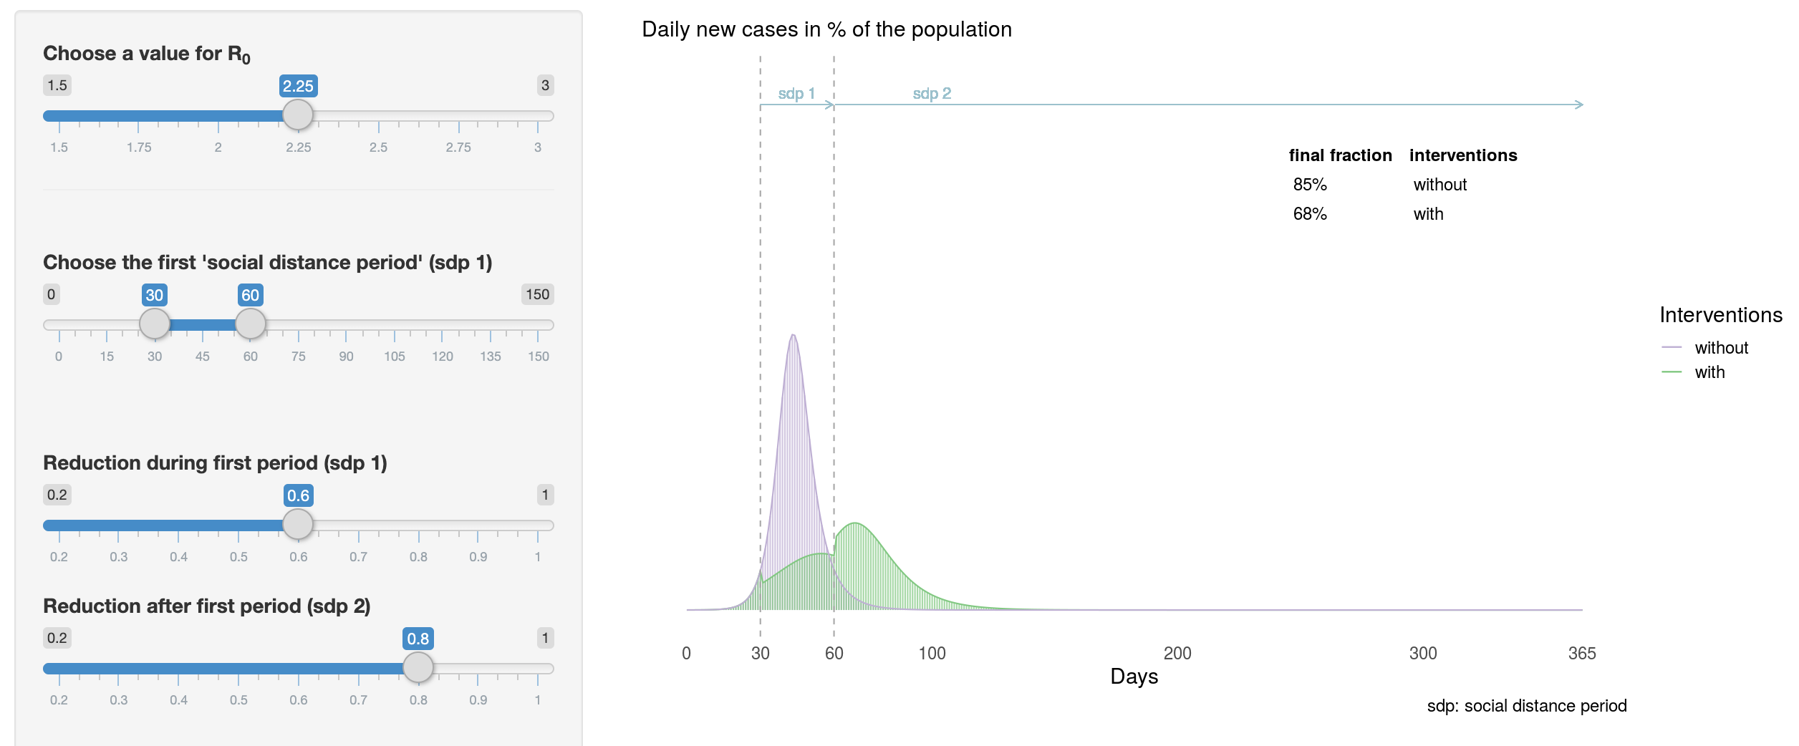Click the 30 value badge on sdp 1 slider
The height and width of the screenshot is (746, 1799).
(154, 294)
